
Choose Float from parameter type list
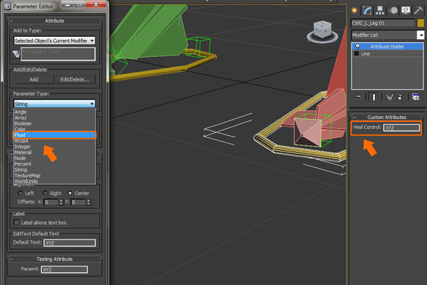click(55, 135)
